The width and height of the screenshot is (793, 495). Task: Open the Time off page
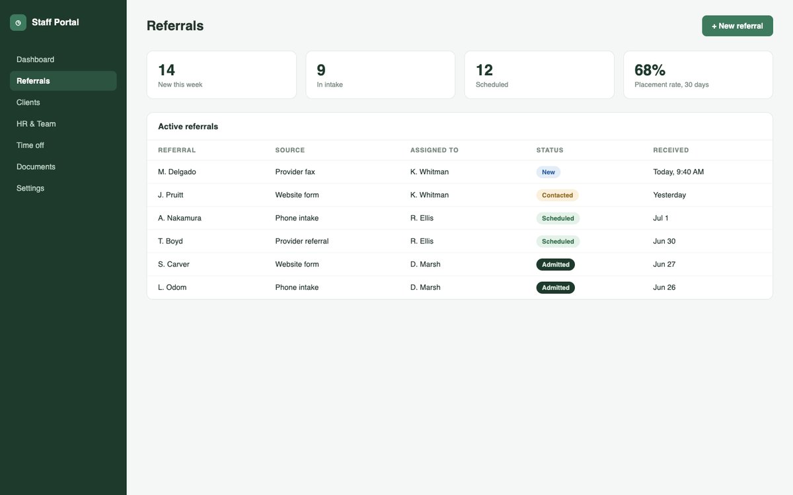point(63,145)
